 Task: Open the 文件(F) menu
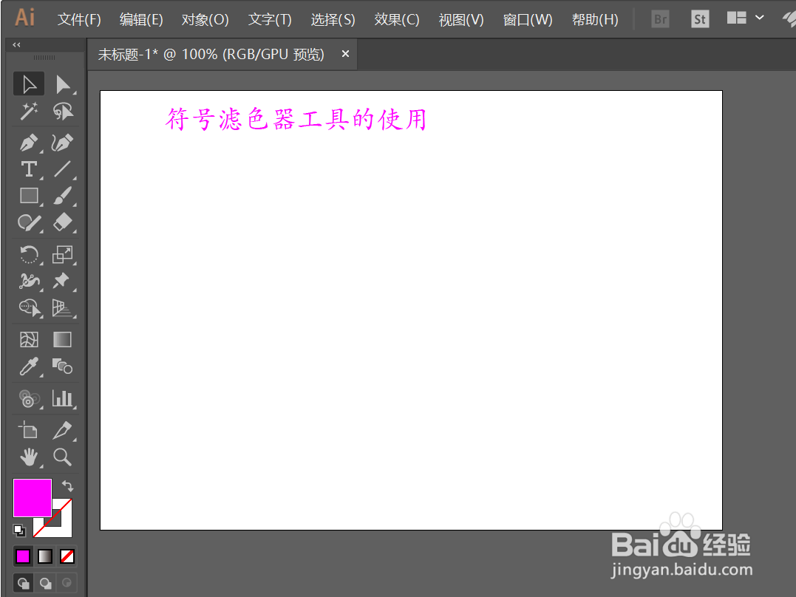tap(79, 19)
